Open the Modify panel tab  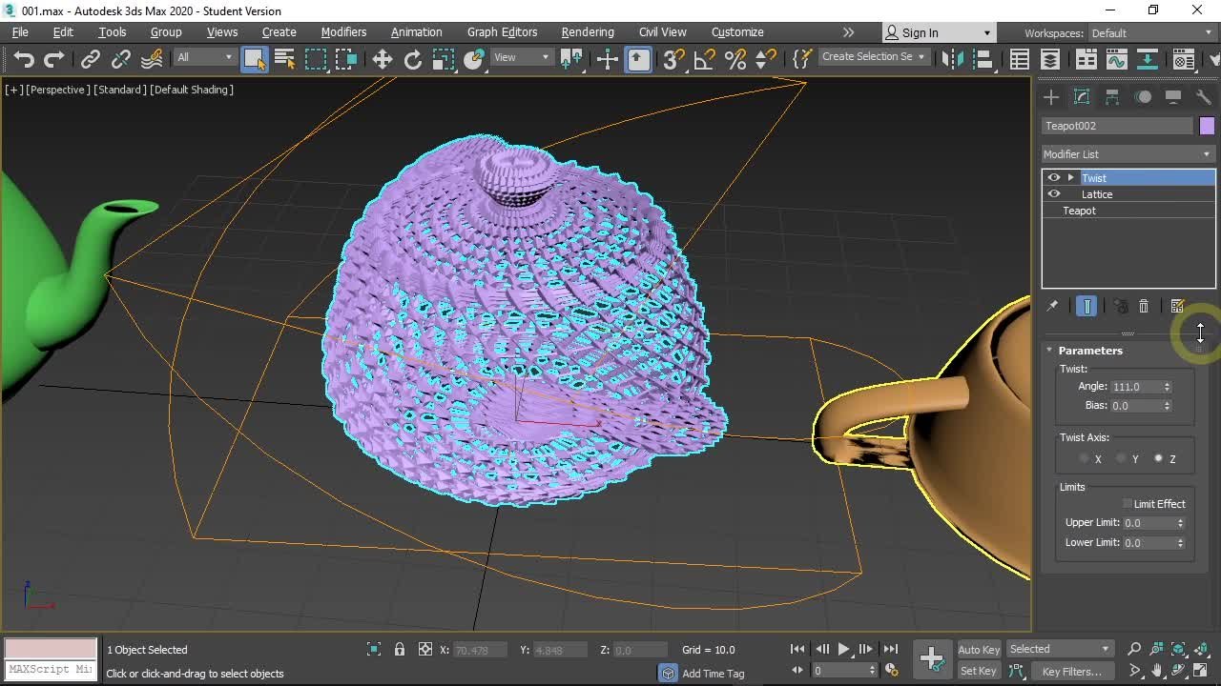pos(1081,97)
